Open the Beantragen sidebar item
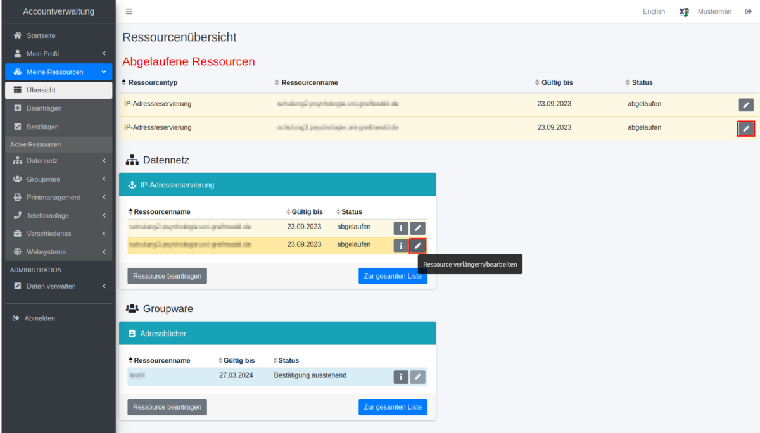This screenshot has height=433, width=760. [44, 108]
